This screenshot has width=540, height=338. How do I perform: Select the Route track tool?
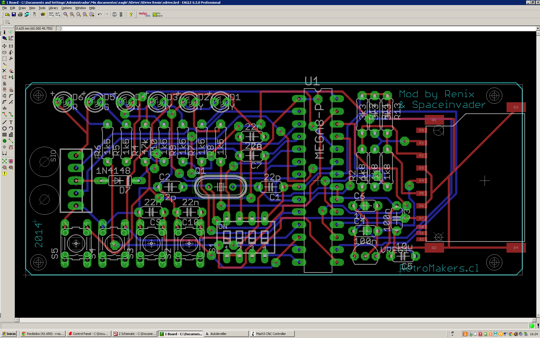4,114
